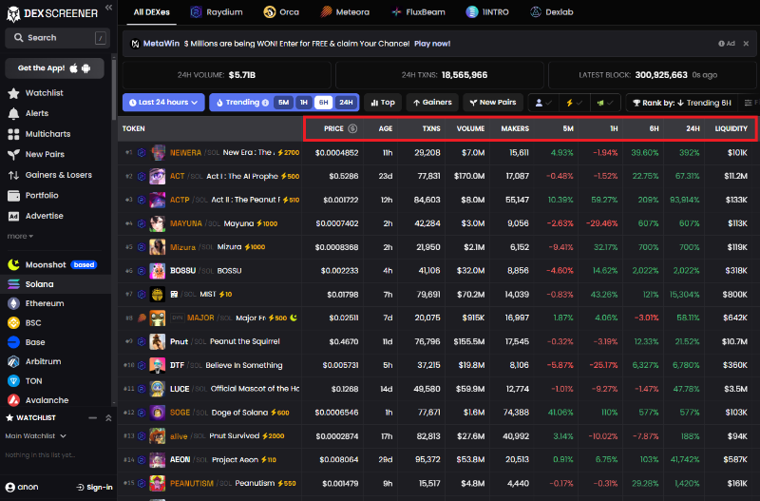The height and width of the screenshot is (501, 760).
Task: Switch to 1INTRO tab
Action: point(487,12)
